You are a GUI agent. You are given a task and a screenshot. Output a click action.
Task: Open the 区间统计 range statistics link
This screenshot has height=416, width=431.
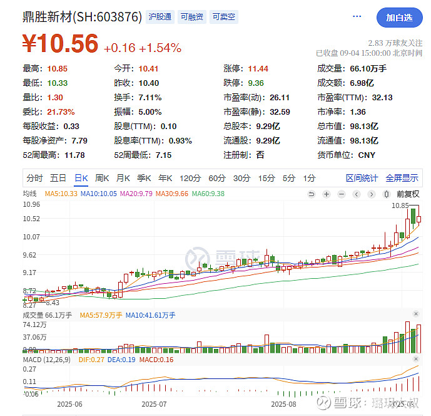click(x=362, y=178)
